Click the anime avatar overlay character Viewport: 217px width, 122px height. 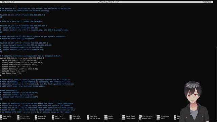click(x=194, y=101)
